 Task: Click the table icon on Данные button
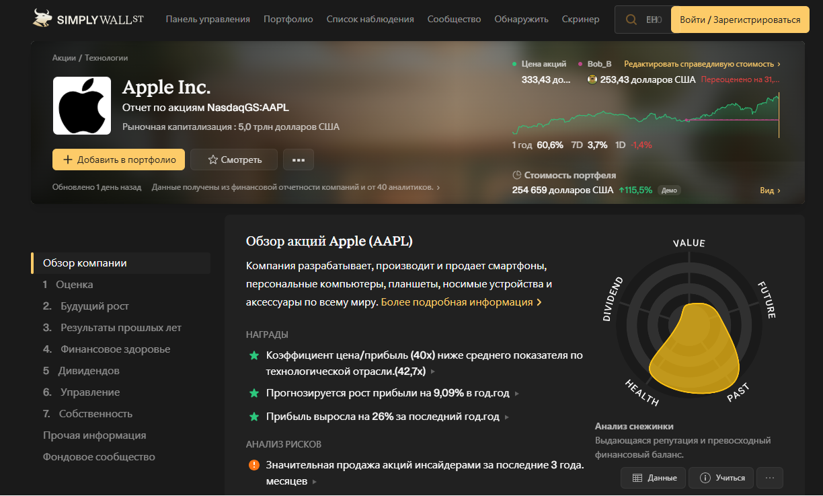(x=637, y=478)
